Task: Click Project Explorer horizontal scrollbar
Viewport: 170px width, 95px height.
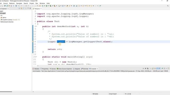Action: pos(6,92)
